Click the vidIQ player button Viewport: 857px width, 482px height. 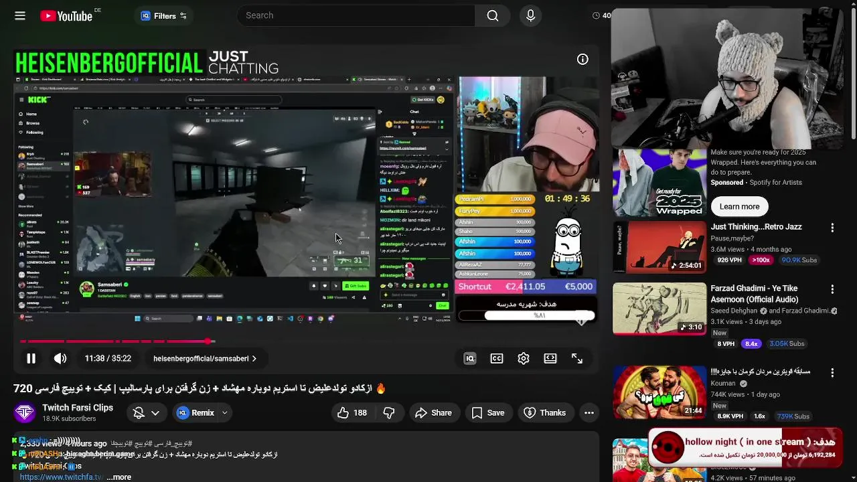tap(470, 358)
